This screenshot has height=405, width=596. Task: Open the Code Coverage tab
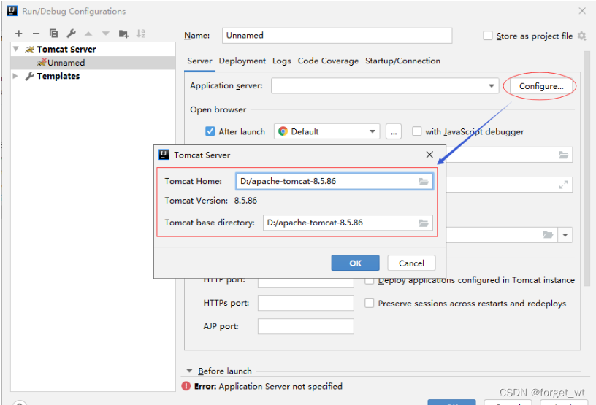(x=328, y=61)
